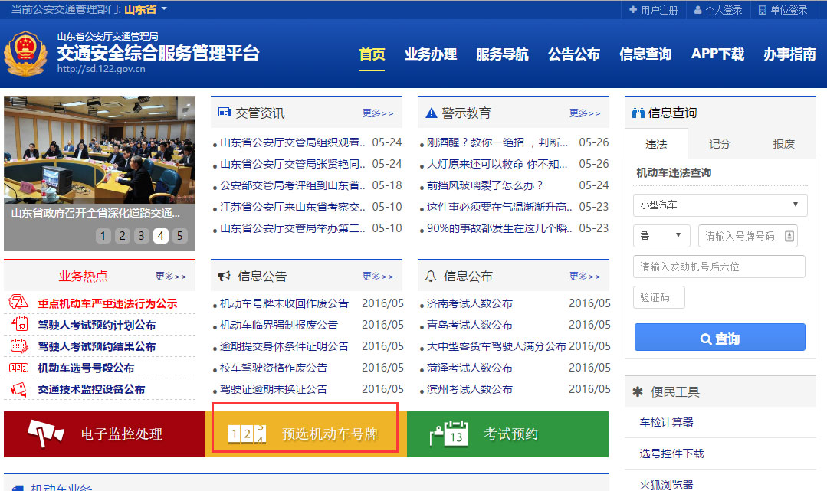The width and height of the screenshot is (827, 491).
Task: Expand the 鲁 province abbreviation dropdown
Action: click(x=661, y=235)
